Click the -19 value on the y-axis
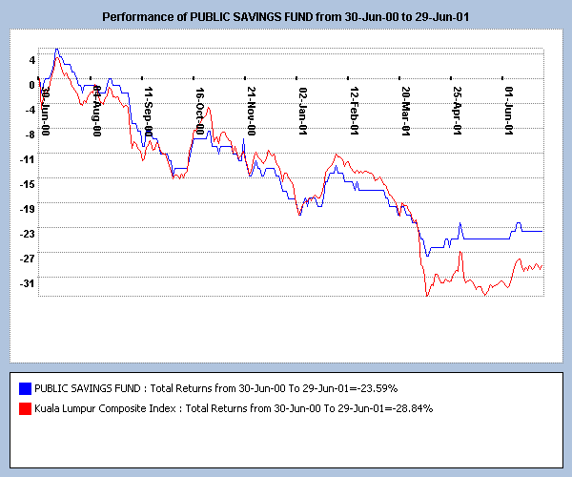 click(28, 209)
